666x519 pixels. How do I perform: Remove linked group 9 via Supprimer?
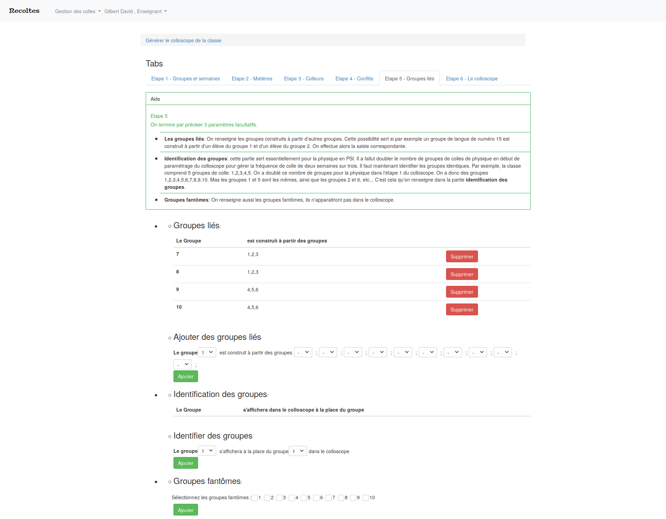462,292
